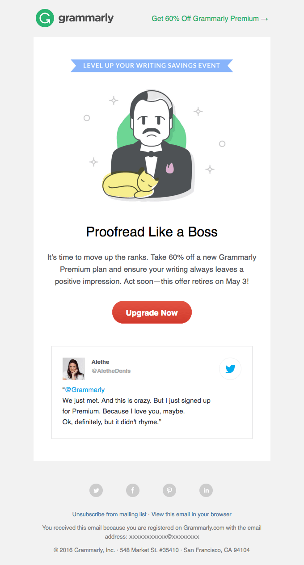
Task: Open the Pinterest footer icon
Action: tap(169, 490)
